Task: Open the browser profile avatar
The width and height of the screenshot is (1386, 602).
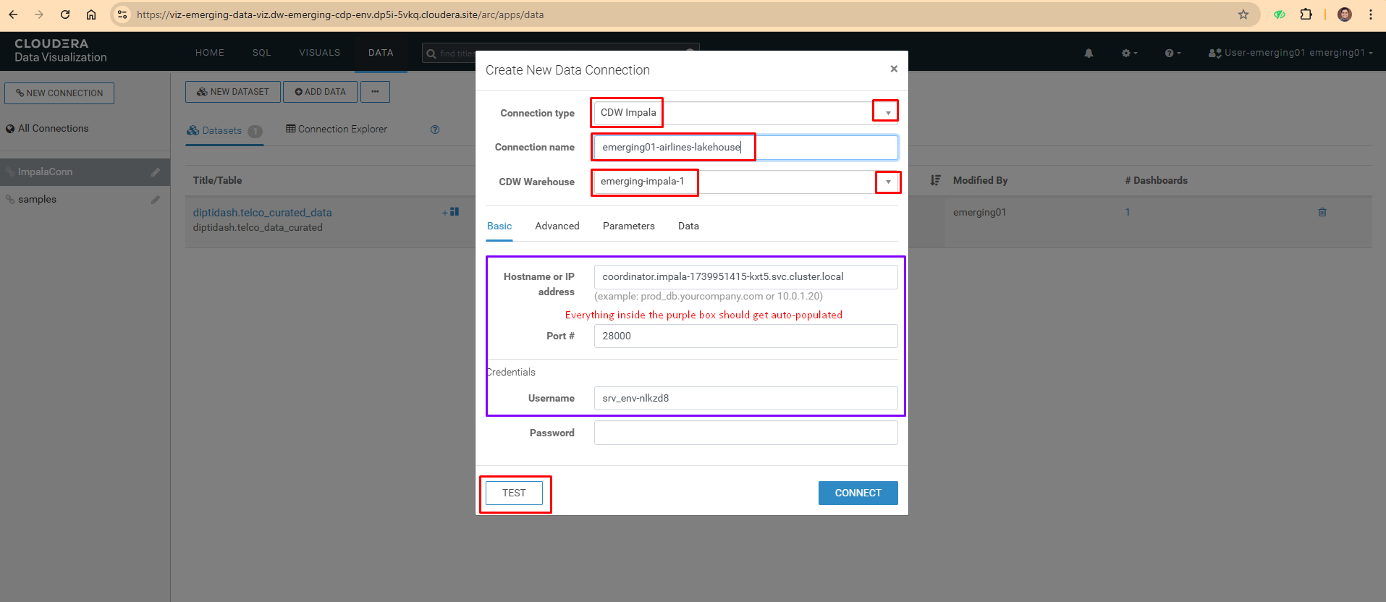Action: (x=1345, y=14)
